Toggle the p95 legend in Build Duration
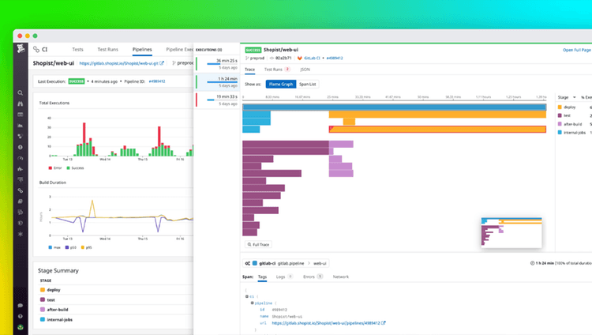592x335 pixels. (87, 247)
